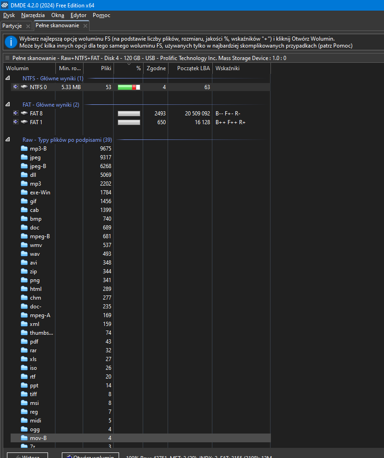
Task: Sort by the Wolumin column header
Action: pos(29,68)
